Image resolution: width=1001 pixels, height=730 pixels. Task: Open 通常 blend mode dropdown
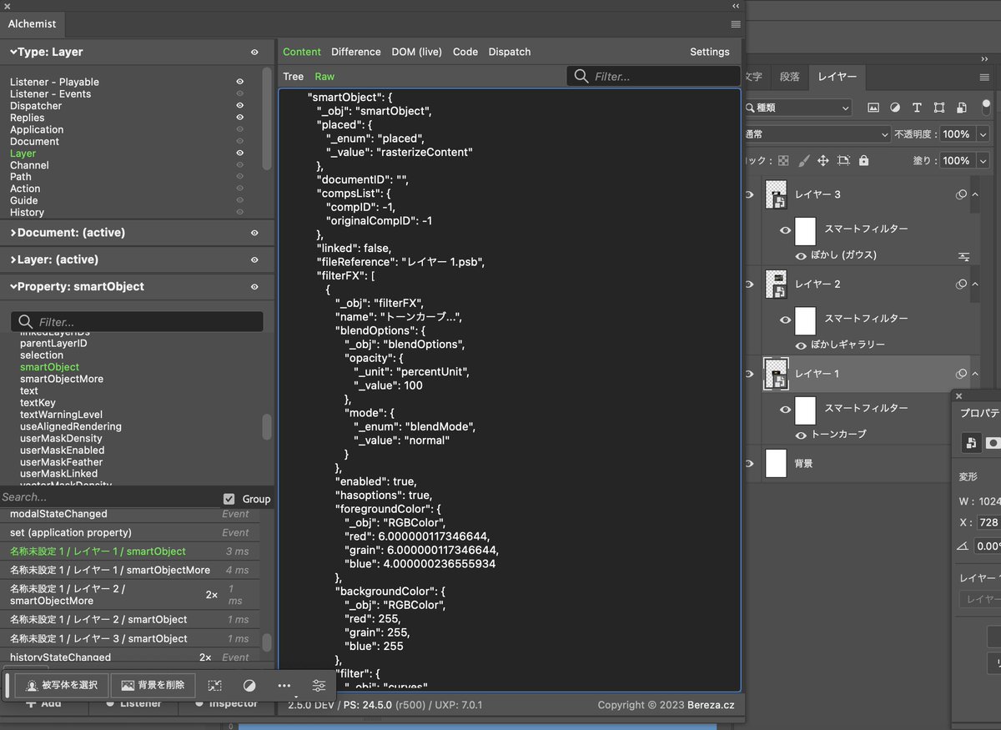(817, 133)
